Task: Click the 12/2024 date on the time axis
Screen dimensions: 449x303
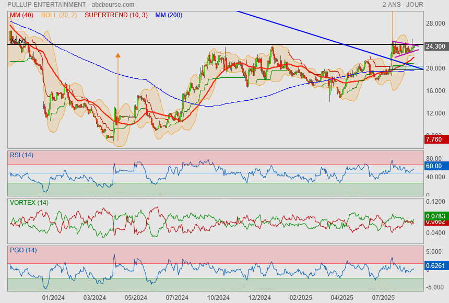Action: coord(259,297)
